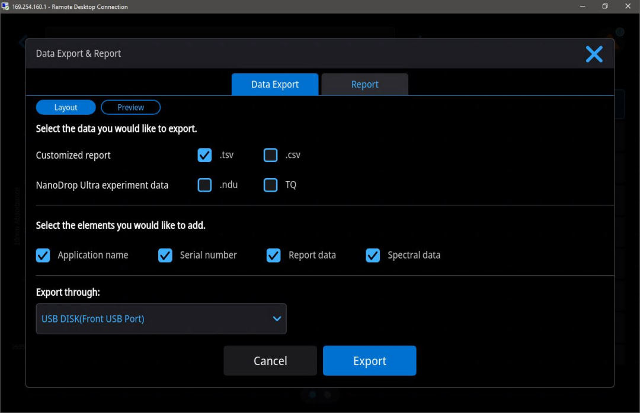Viewport: 640px width, 413px height.
Task: Click the 'Data Export & Report' dialog title
Action: pyautogui.click(x=78, y=53)
